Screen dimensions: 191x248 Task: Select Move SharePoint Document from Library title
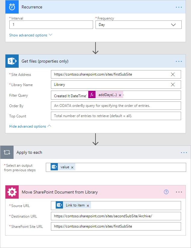(60, 192)
